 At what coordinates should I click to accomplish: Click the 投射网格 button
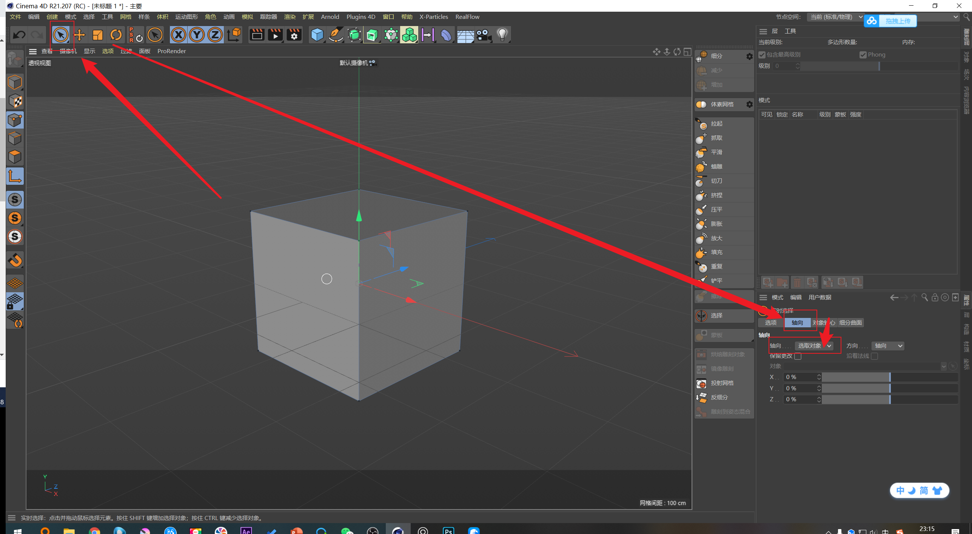tap(722, 383)
